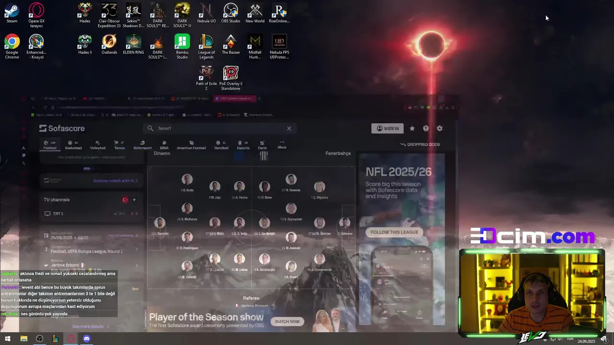
Task: Select the Clair Obscur Expedition 33 icon
Action: [109, 15]
